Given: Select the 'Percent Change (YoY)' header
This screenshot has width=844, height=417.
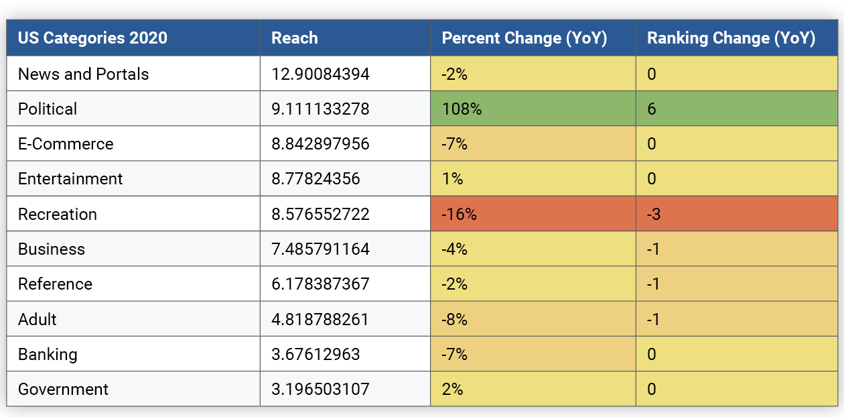Looking at the screenshot, I should (524, 38).
